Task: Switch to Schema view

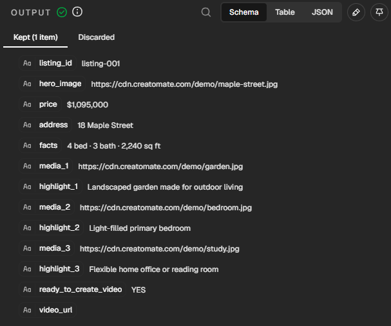Action: [244, 12]
